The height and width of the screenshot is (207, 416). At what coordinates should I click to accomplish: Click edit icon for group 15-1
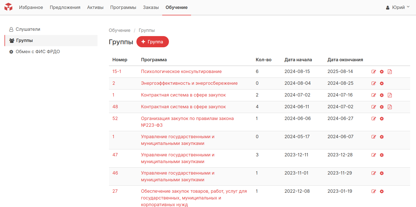point(373,72)
